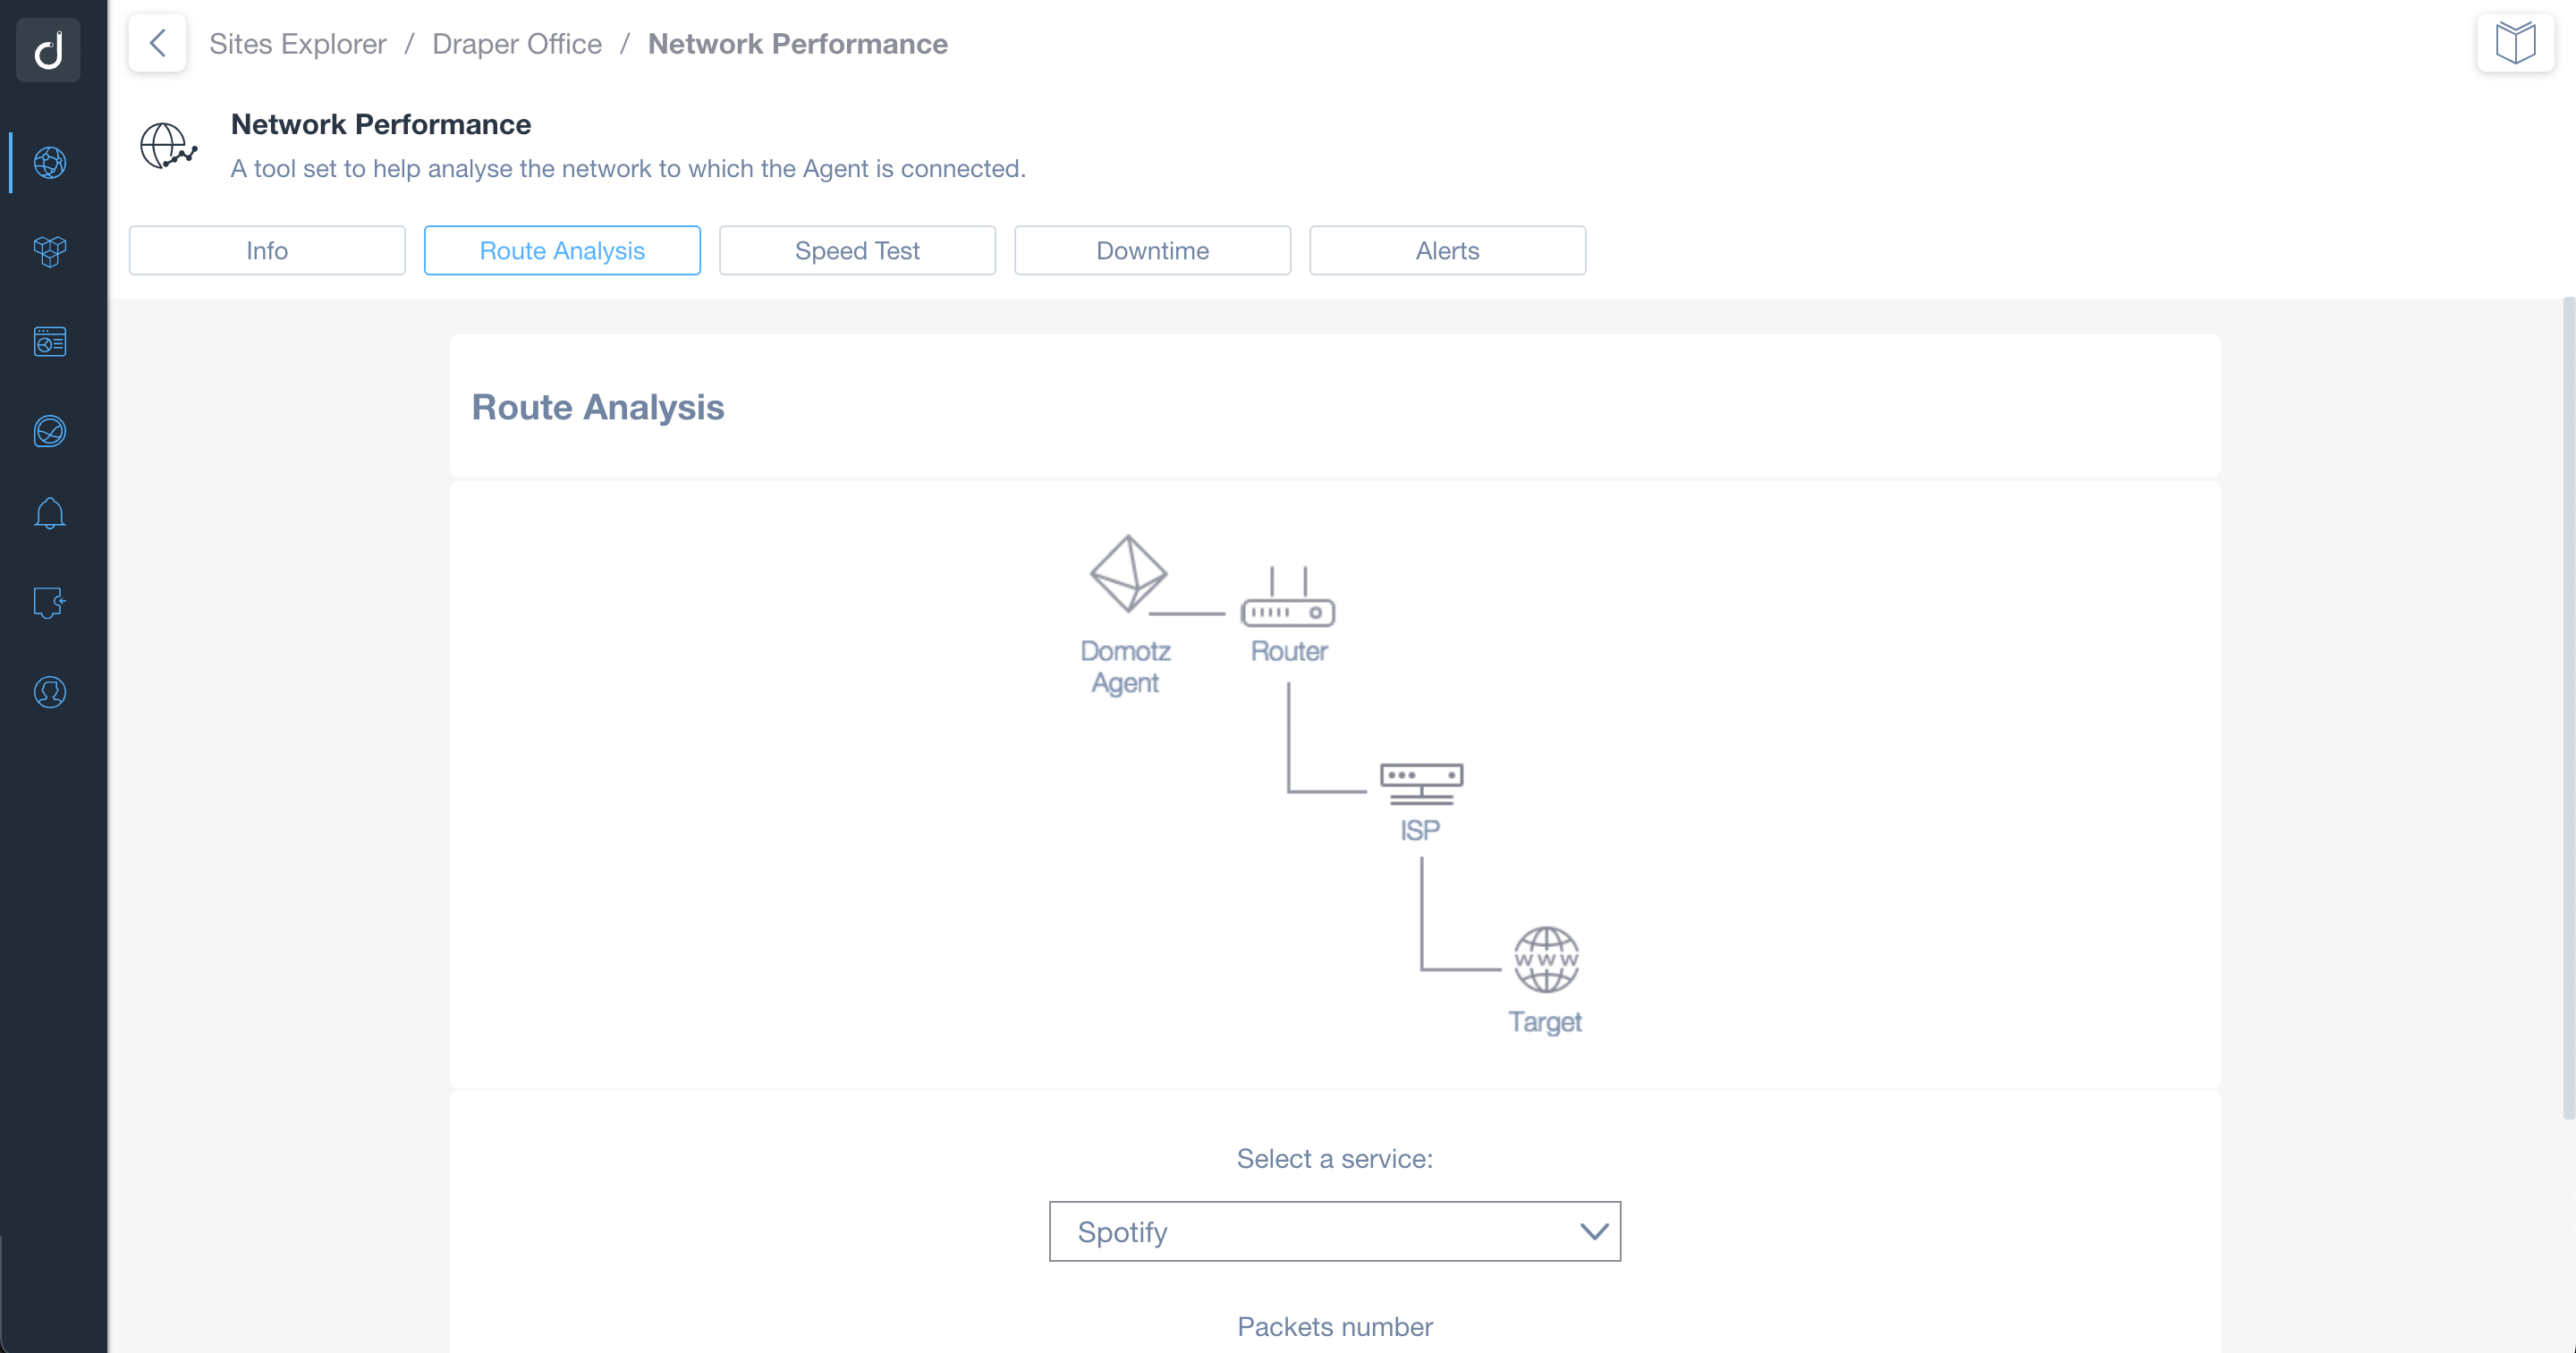Click the Draper Office breadcrumb link
Viewport: 2576px width, 1353px height.
pyautogui.click(x=516, y=43)
